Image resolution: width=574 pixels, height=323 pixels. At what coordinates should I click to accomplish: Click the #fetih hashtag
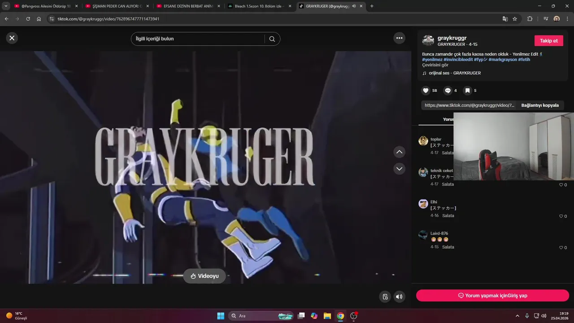coord(524,60)
